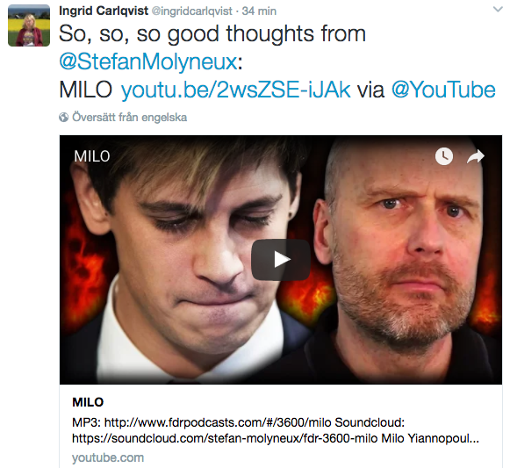Click the globe translate icon
The image size is (510, 468).
64,117
